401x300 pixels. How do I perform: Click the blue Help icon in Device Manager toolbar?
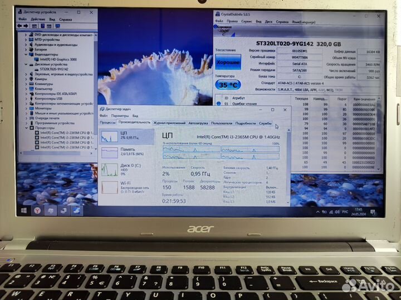[43, 26]
